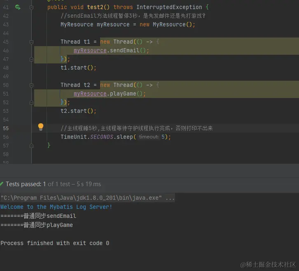Click the java.exe command line in console

click(88, 198)
